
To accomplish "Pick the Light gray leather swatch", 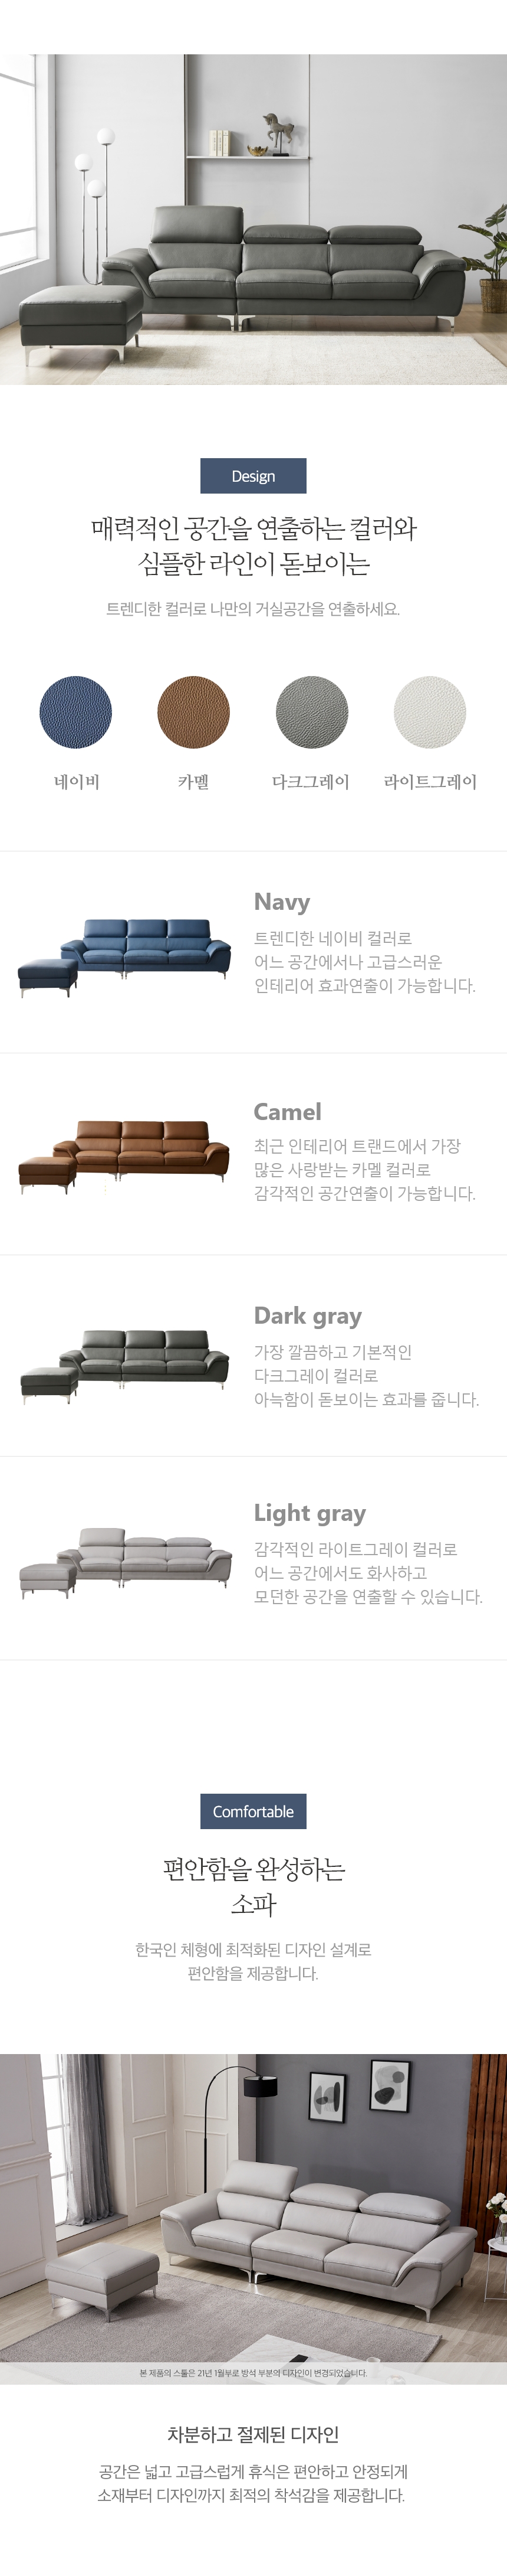I will [430, 712].
